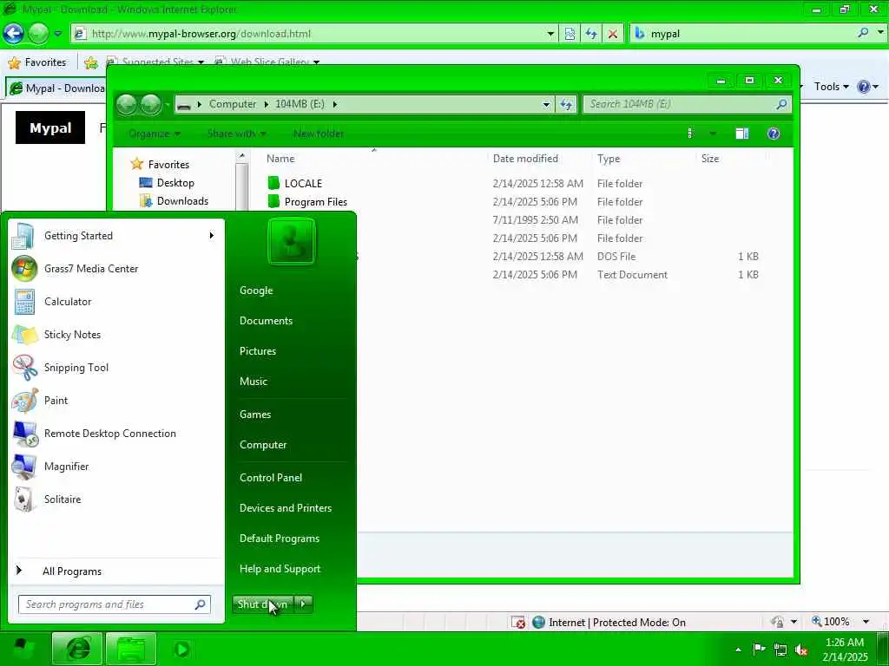
Task: Open IE Help dropdown
Action: pyautogui.click(x=875, y=87)
